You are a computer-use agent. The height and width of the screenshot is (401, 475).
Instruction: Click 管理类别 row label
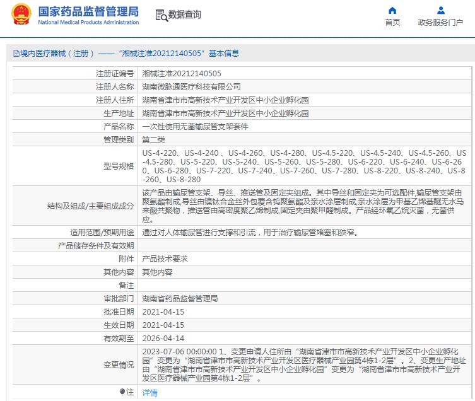[x=119, y=140]
